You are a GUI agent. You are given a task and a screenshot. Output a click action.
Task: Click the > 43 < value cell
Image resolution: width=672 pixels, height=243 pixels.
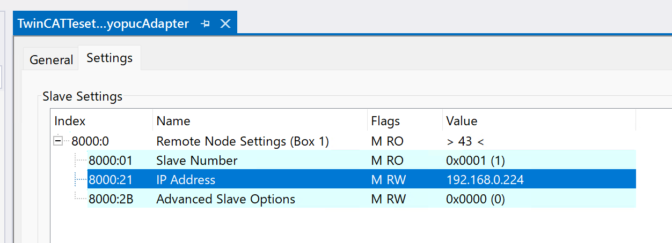(x=465, y=142)
